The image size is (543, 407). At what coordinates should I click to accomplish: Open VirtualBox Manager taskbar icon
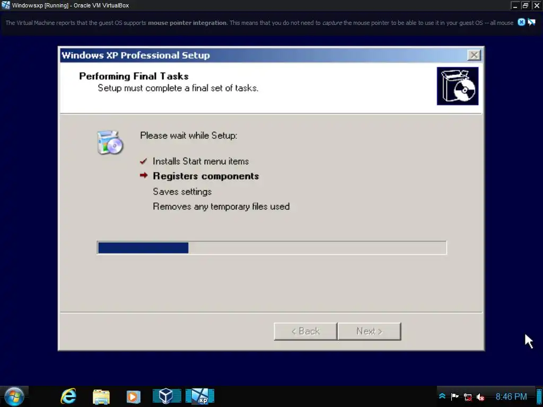[167, 396]
